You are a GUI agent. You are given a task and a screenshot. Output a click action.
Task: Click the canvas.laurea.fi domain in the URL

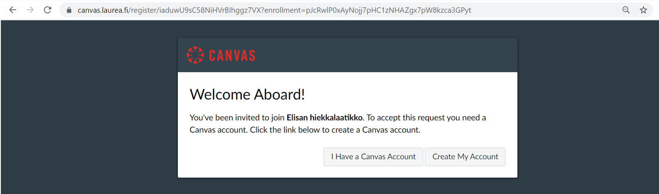(x=103, y=10)
